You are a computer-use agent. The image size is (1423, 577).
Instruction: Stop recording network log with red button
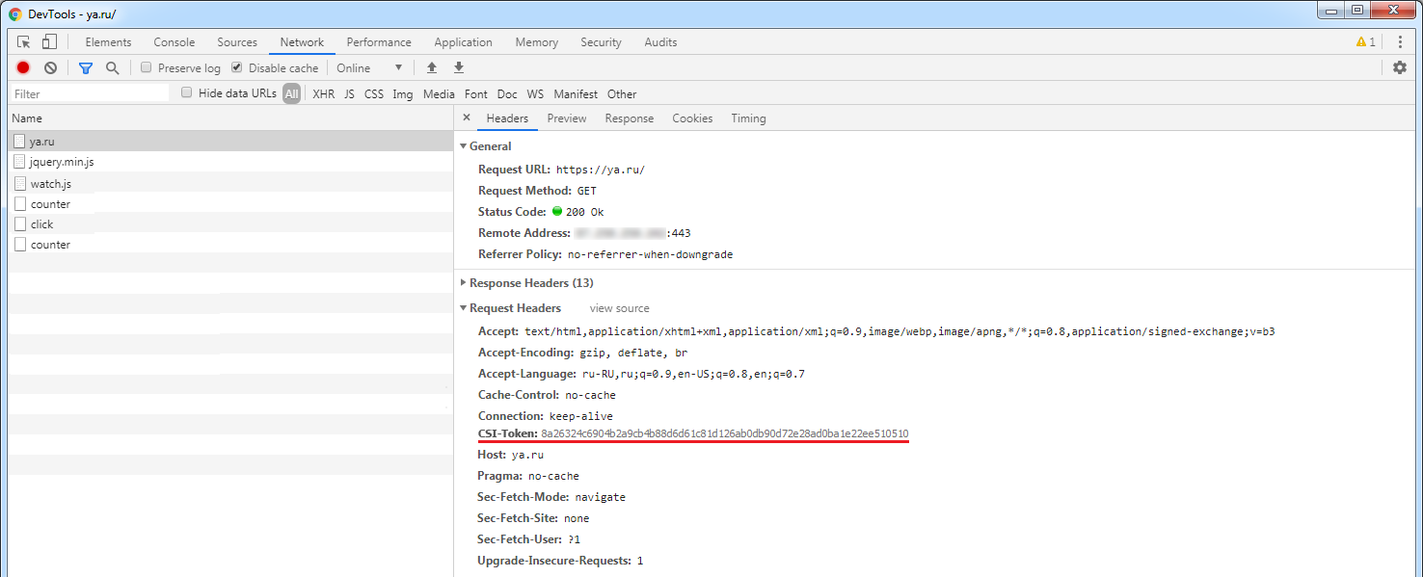[x=23, y=67]
